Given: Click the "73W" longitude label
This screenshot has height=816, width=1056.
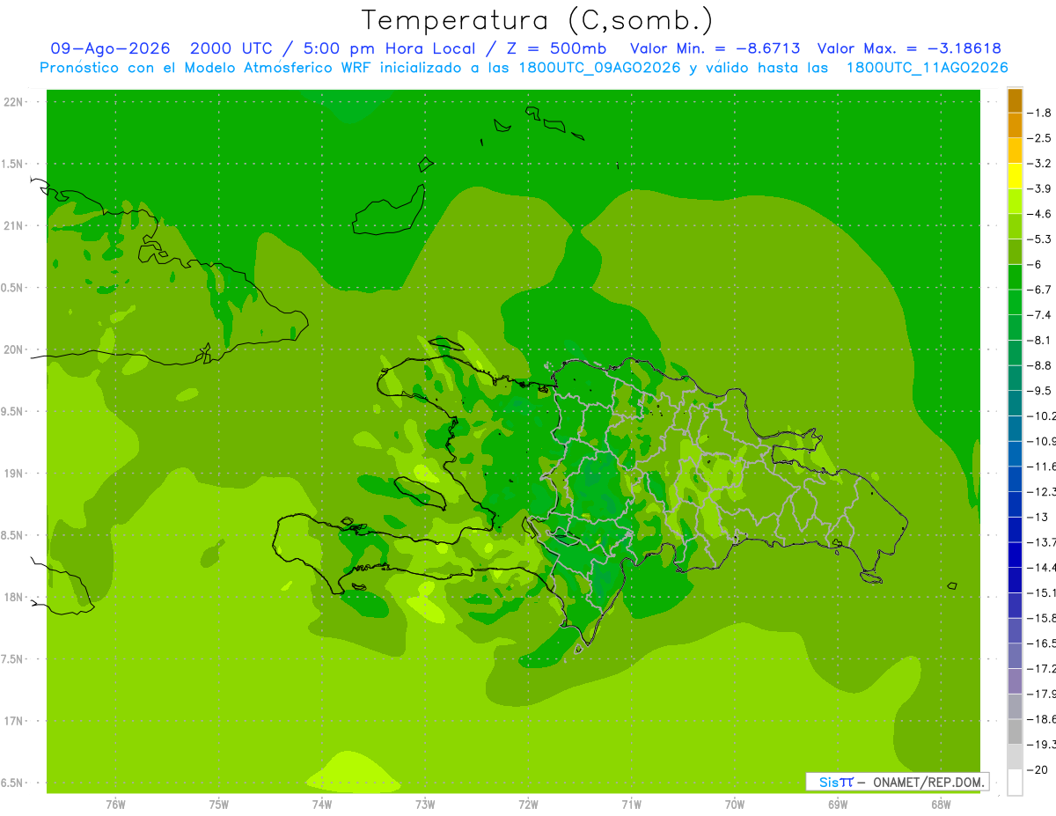Looking at the screenshot, I should (x=425, y=805).
